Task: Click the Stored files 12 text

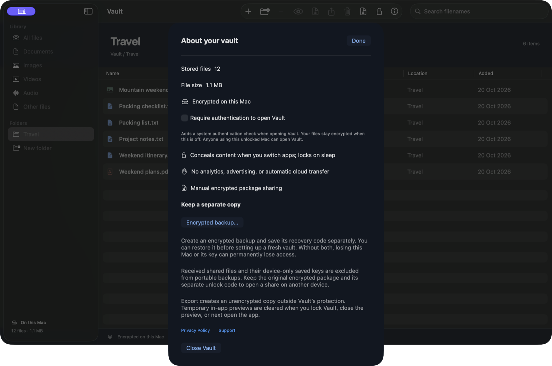Action: (x=200, y=69)
